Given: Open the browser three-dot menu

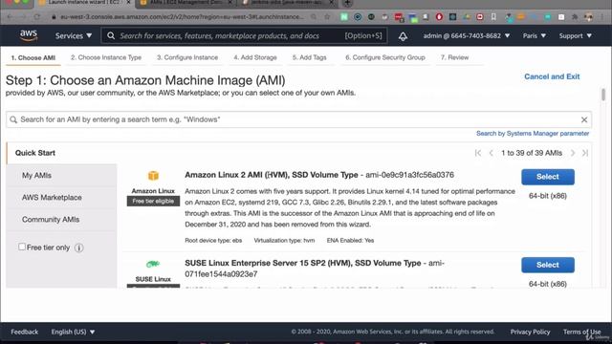Looking at the screenshot, I should [603, 17].
